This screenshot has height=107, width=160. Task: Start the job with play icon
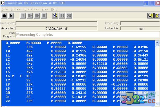point(11,16)
